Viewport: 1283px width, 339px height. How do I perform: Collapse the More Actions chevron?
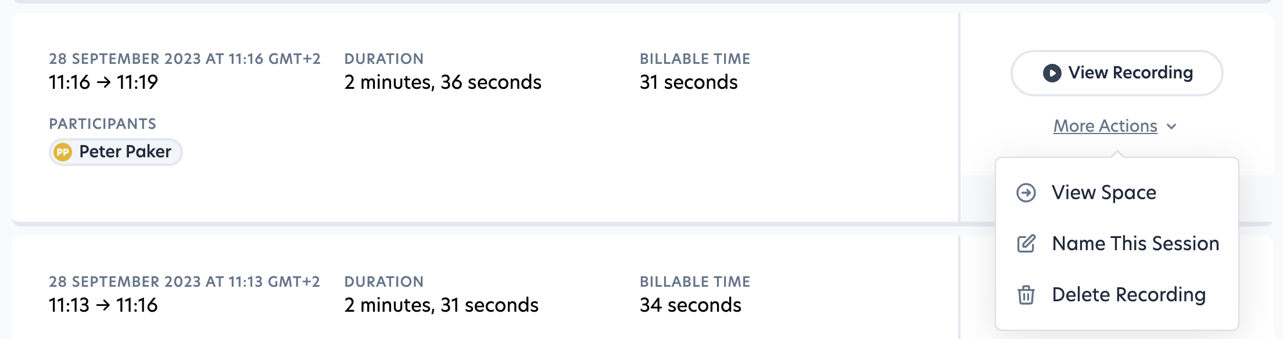[1171, 127]
